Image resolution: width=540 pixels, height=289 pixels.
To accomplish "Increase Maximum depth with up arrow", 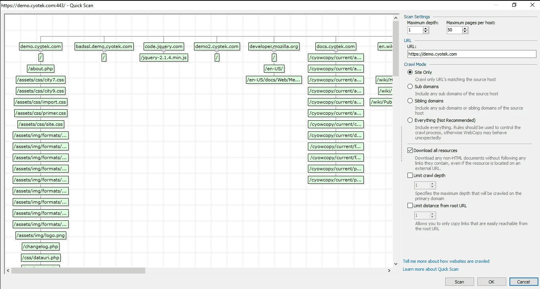I will click(x=426, y=28).
